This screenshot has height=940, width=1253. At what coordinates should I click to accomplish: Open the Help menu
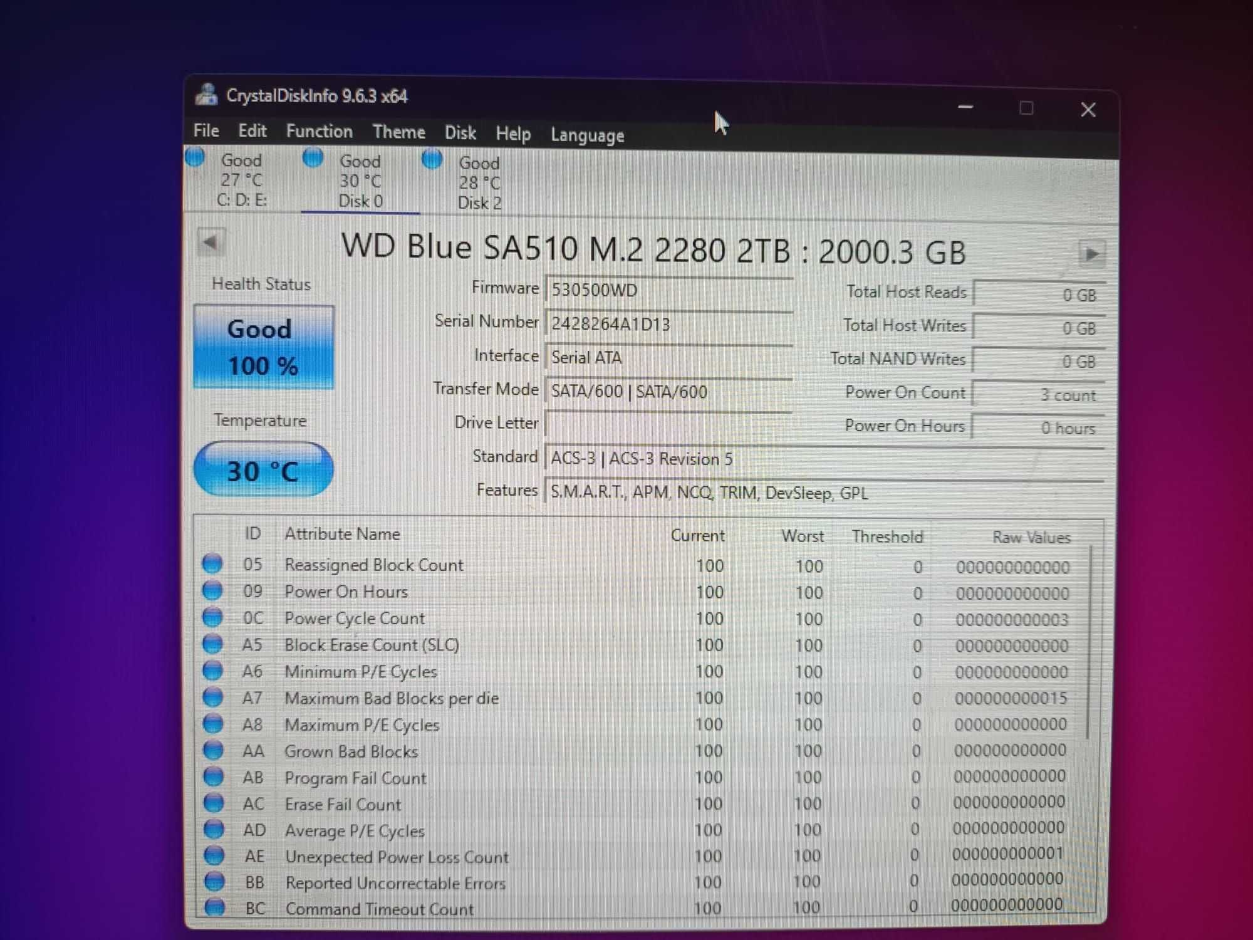tap(513, 133)
